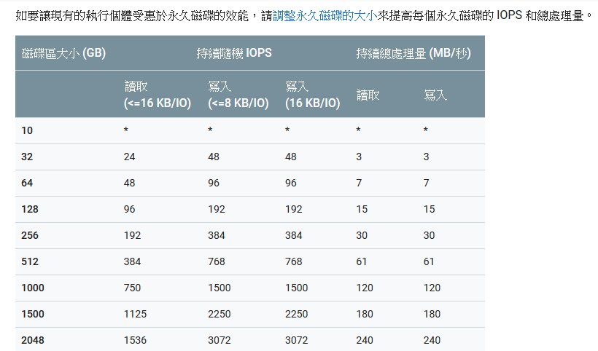Click throughput read value 15 in row 128
This screenshot has width=598, height=351.
362,210
